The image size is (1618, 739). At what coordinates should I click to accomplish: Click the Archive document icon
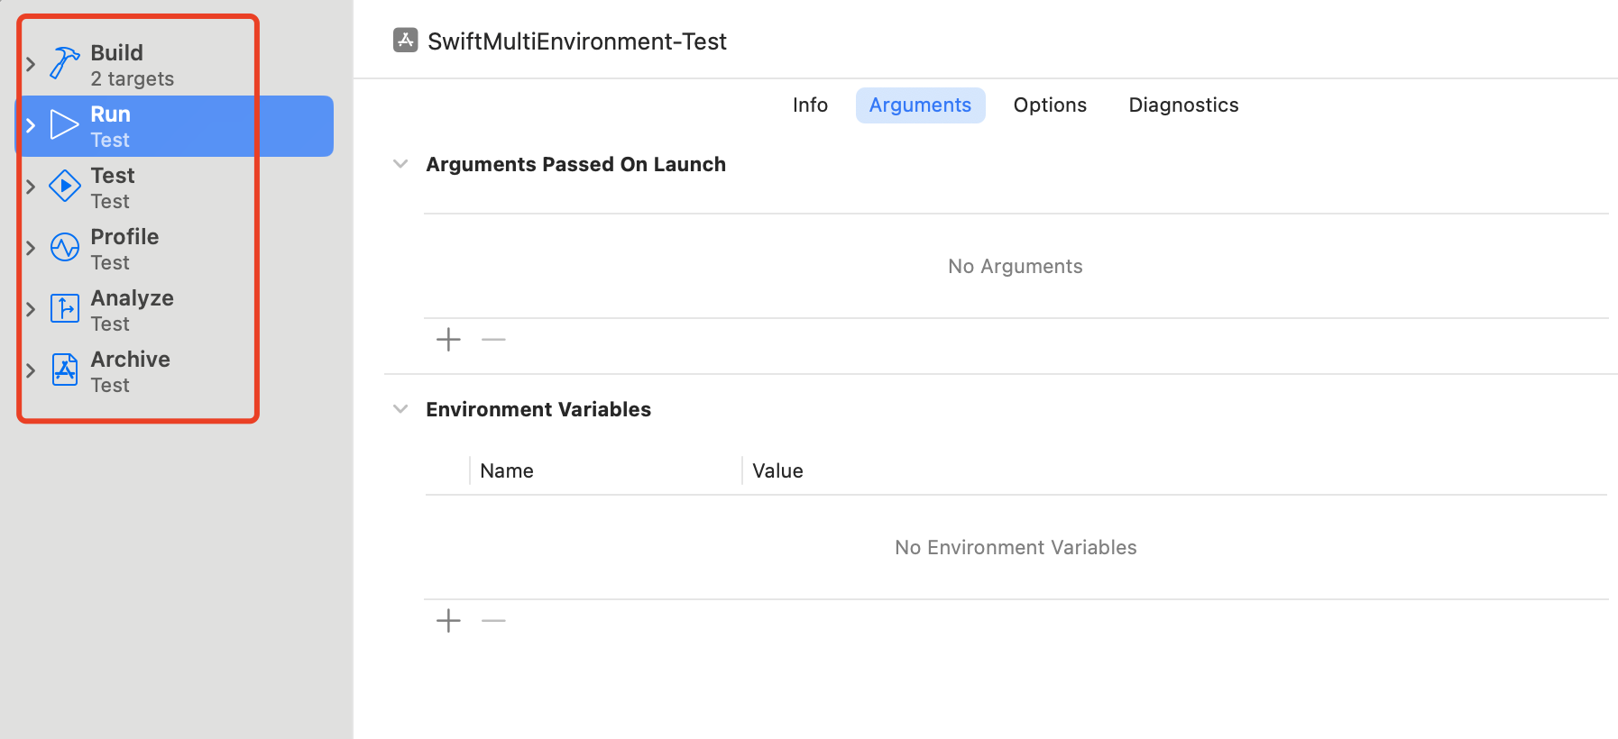pos(64,369)
